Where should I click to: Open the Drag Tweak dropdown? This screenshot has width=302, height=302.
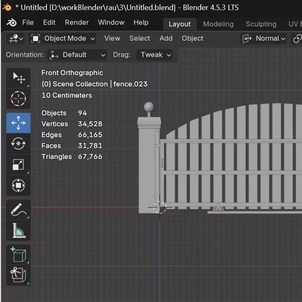point(154,55)
